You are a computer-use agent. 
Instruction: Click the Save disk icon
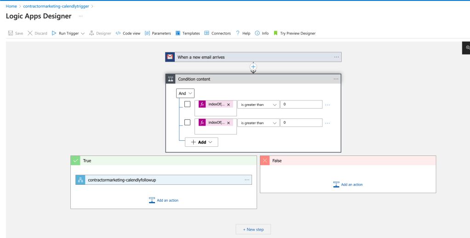pyautogui.click(x=11, y=33)
